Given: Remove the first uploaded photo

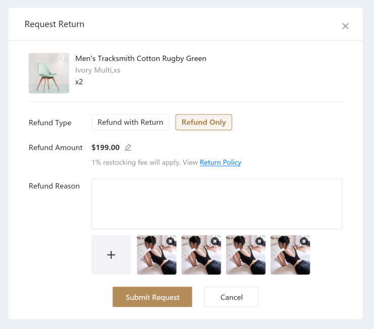Looking at the screenshot, I should point(171,241).
